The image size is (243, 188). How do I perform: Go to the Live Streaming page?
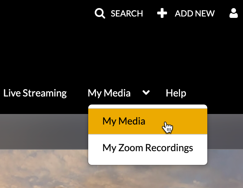35,93
